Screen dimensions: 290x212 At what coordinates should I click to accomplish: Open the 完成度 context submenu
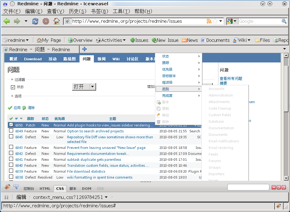click(179, 96)
